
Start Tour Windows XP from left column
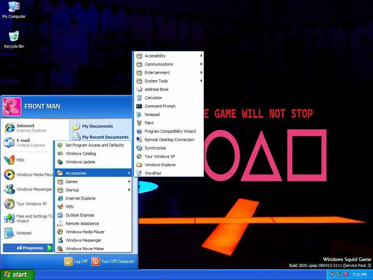26,204
